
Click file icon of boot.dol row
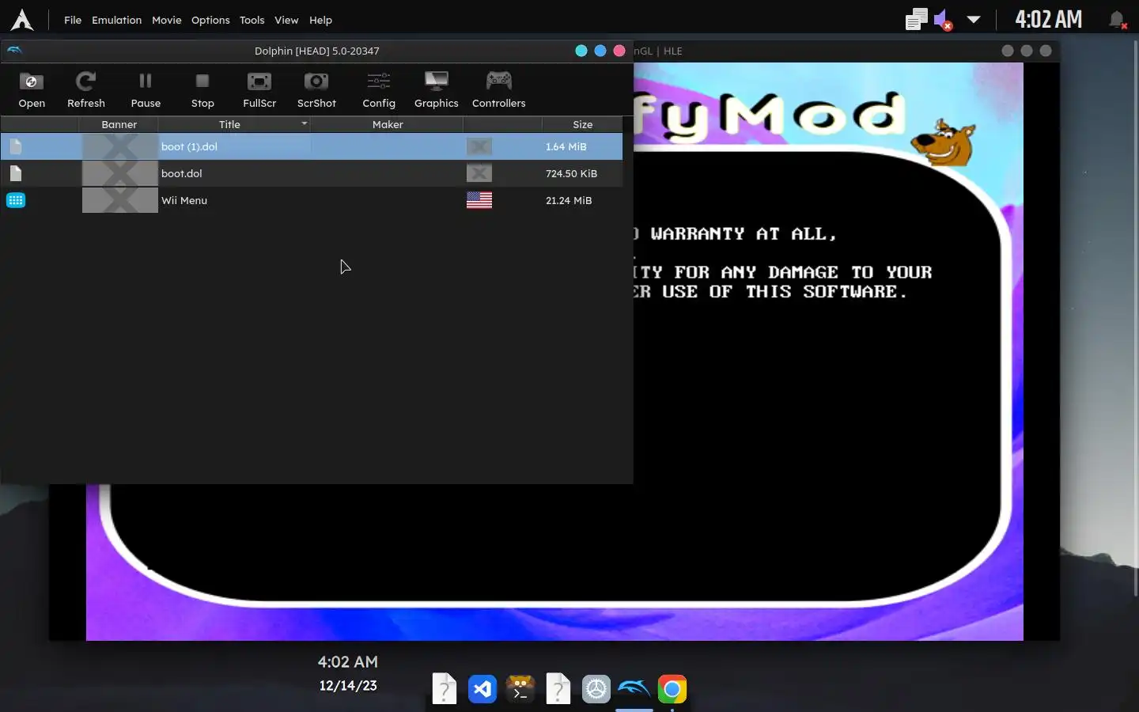(x=16, y=173)
